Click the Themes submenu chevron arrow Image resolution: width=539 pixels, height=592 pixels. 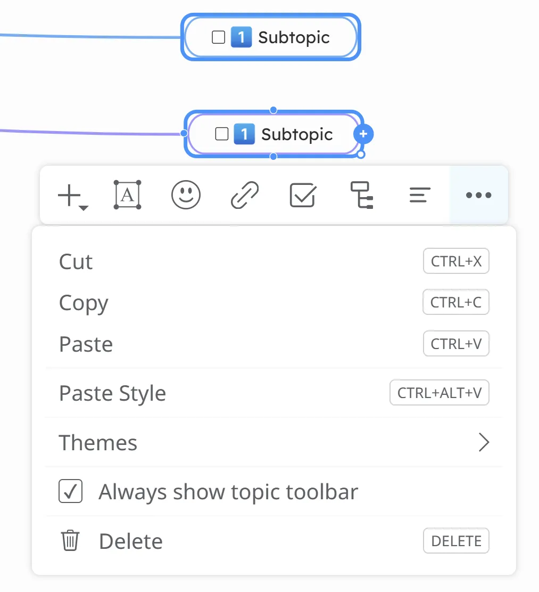(x=483, y=442)
